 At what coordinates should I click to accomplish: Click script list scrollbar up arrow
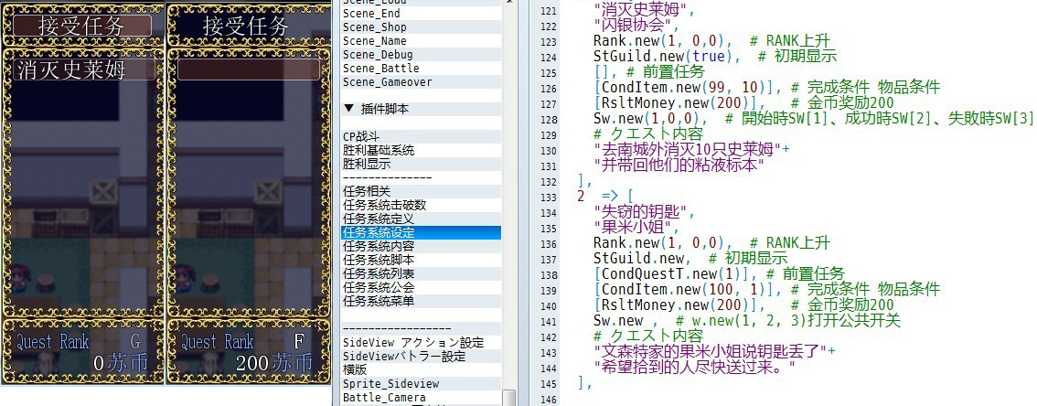point(508,3)
